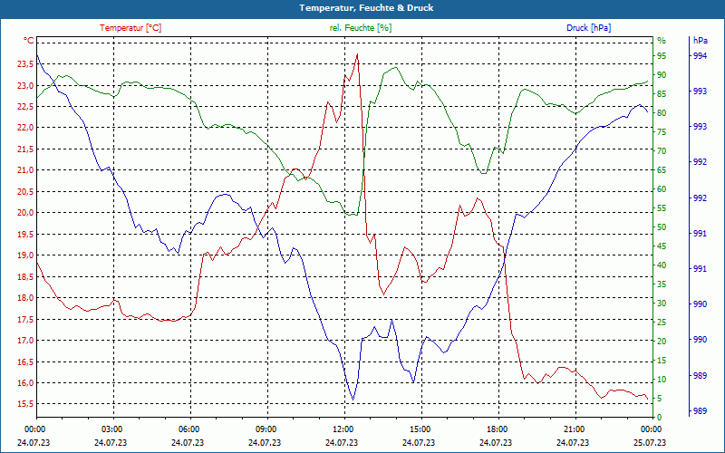
Task: Click the '23,5' temperature axis value
Action: tap(25, 64)
